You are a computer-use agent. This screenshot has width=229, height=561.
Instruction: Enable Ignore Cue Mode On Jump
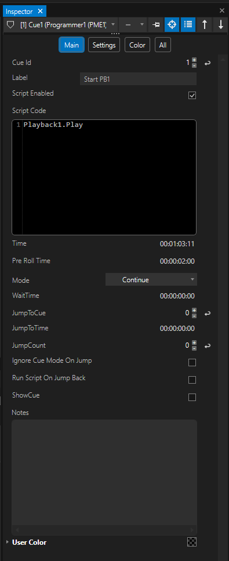coord(192,363)
